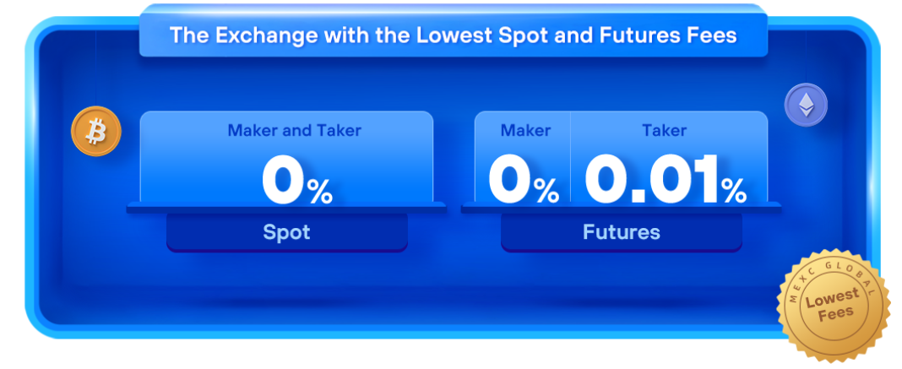Click the 'Maker' heading in Futures card
Viewport: 902px width, 369px height.
tap(526, 131)
